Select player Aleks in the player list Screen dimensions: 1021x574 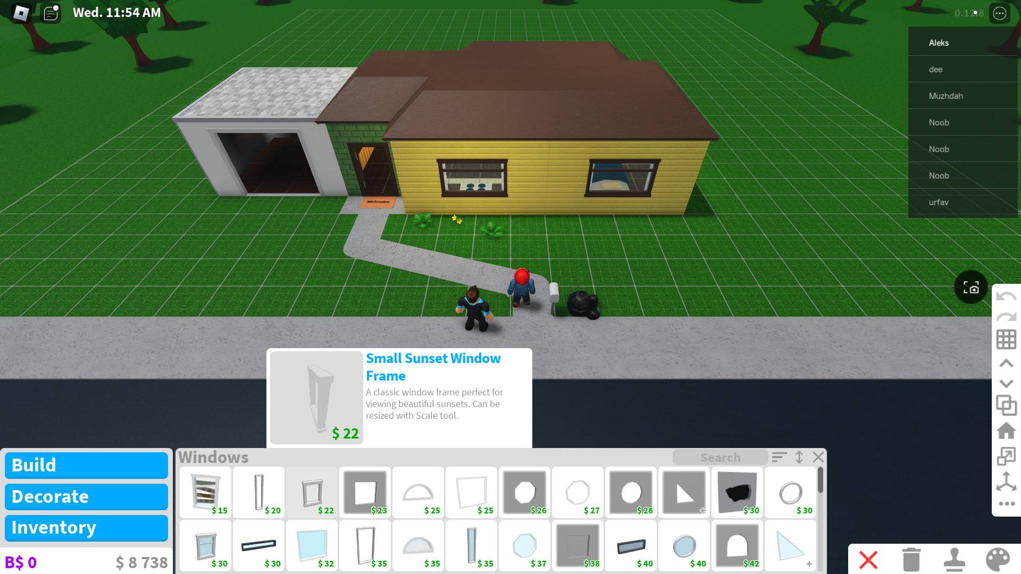[x=963, y=43]
